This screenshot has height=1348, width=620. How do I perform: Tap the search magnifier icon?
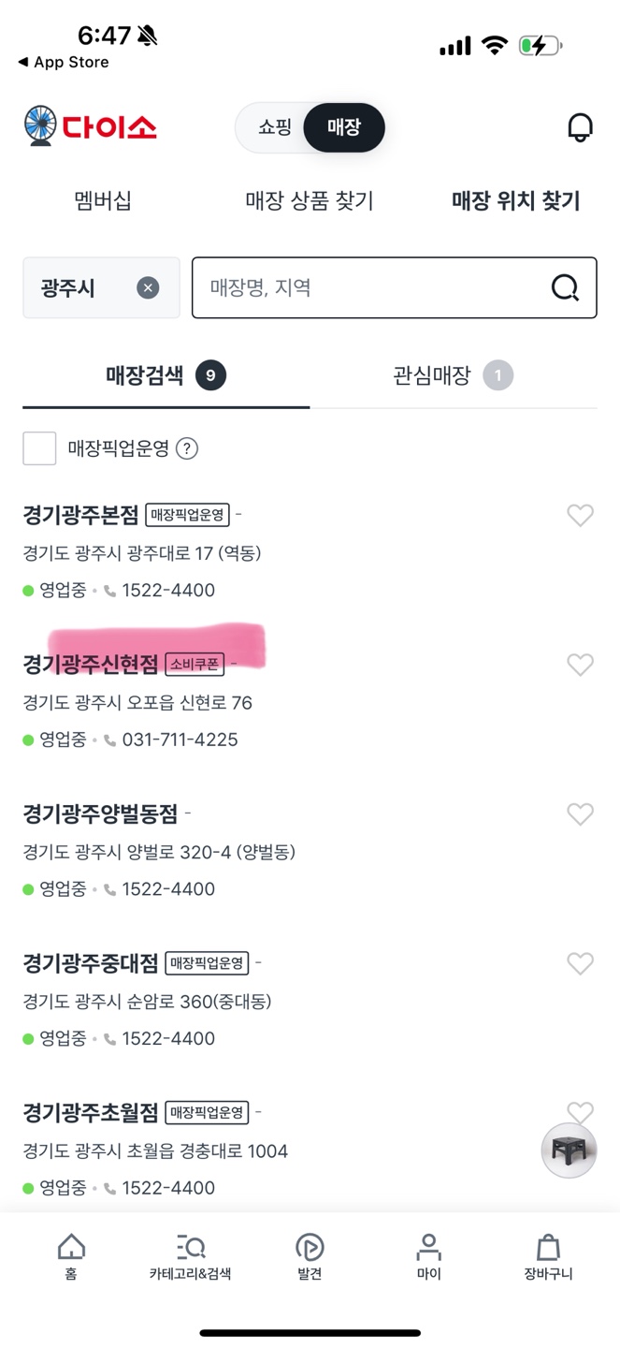coord(564,287)
